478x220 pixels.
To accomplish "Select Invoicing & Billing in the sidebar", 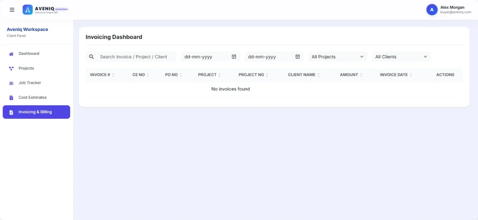I will [x=36, y=112].
